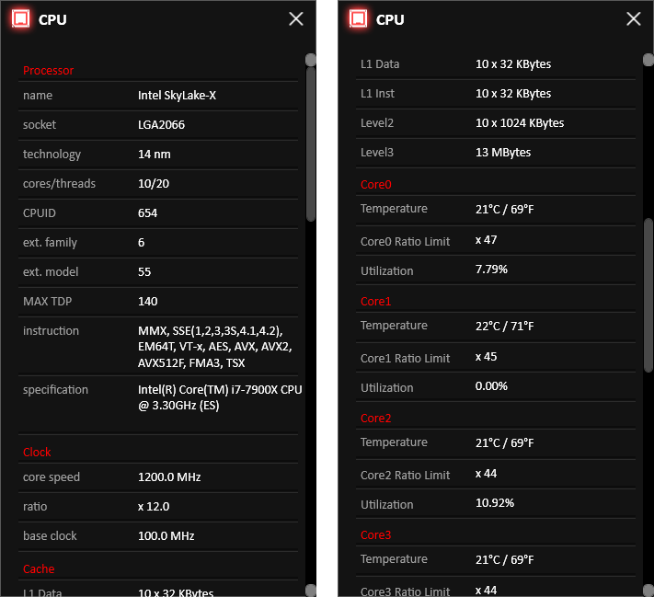654x597 pixels.
Task: Click Core0 Utilization value 7.79%
Action: (491, 270)
